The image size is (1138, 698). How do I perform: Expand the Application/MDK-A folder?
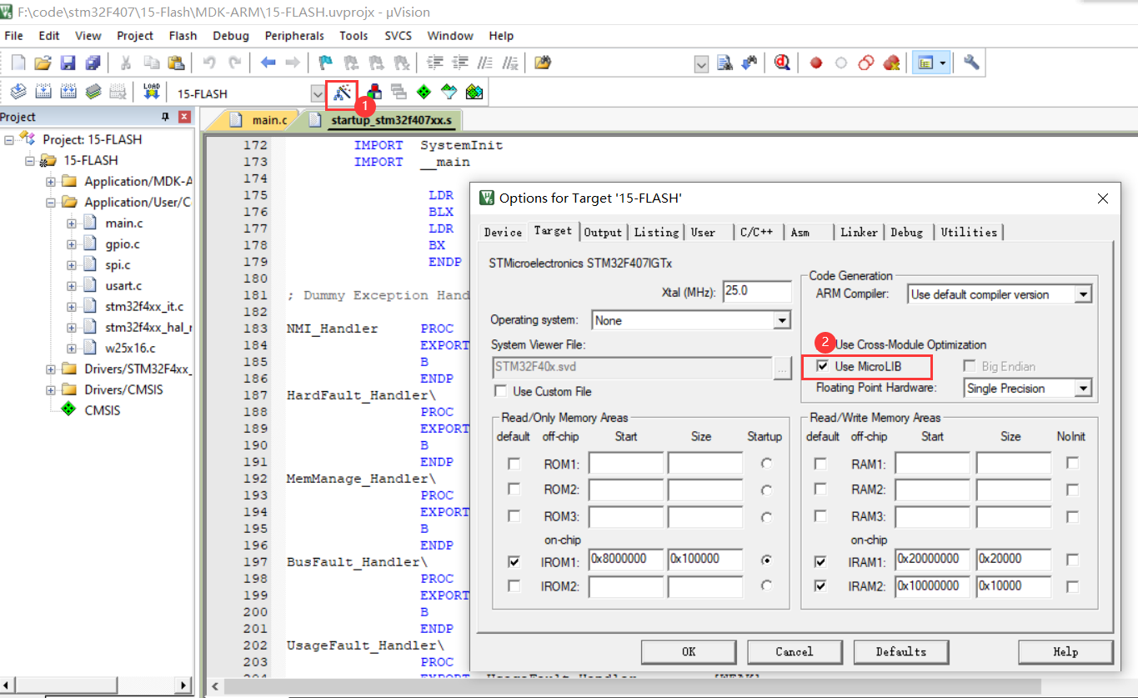click(x=51, y=181)
